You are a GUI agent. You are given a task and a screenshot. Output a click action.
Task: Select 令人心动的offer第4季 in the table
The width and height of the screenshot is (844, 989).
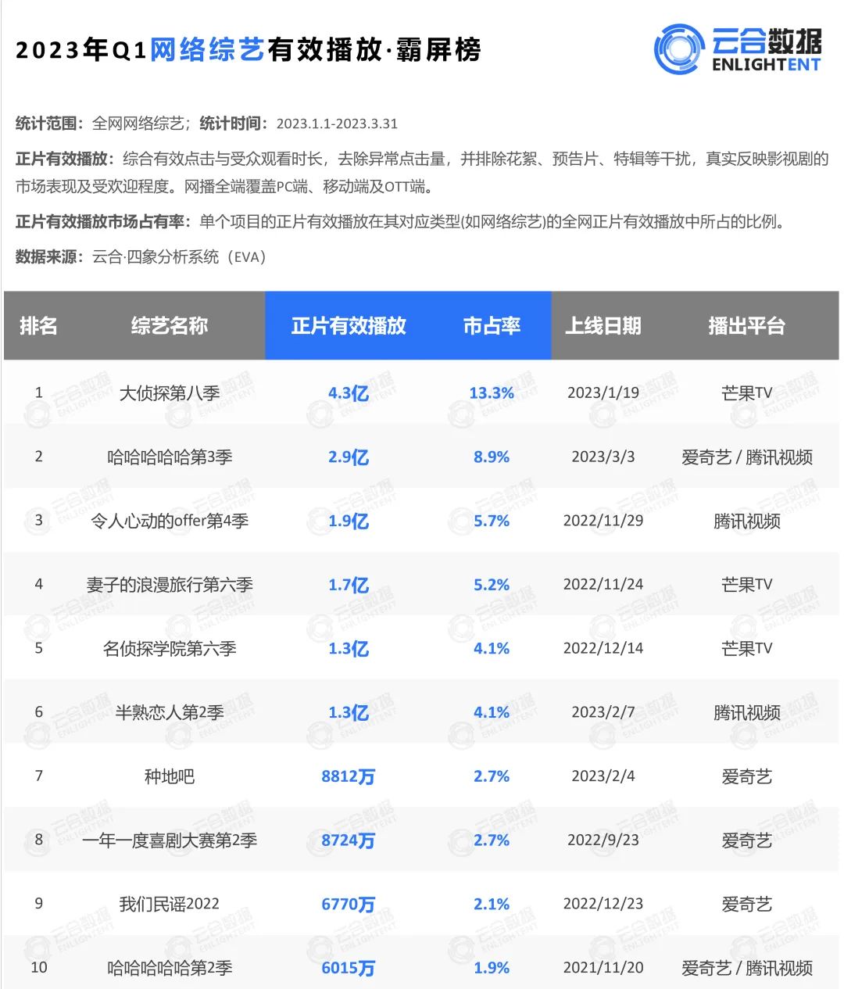click(x=170, y=521)
